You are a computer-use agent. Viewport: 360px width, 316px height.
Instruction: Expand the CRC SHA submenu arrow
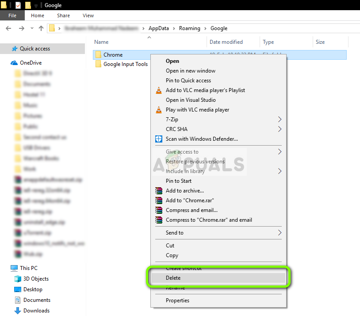click(280, 129)
